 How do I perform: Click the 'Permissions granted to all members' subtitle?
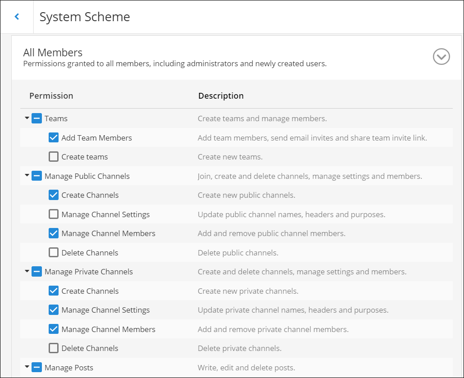point(175,64)
